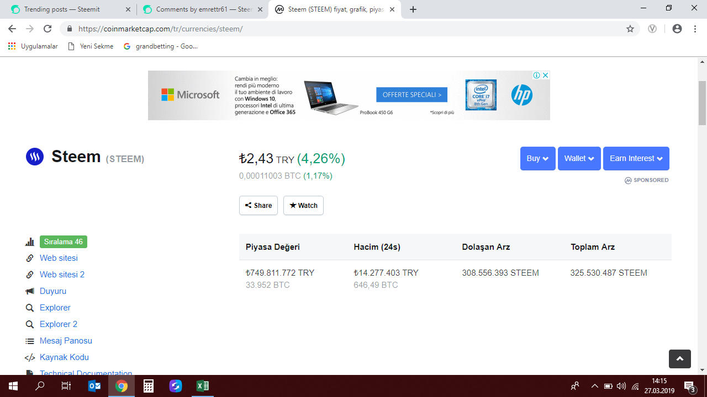The image size is (707, 397).
Task: Show hidden system tray icons
Action: point(594,386)
